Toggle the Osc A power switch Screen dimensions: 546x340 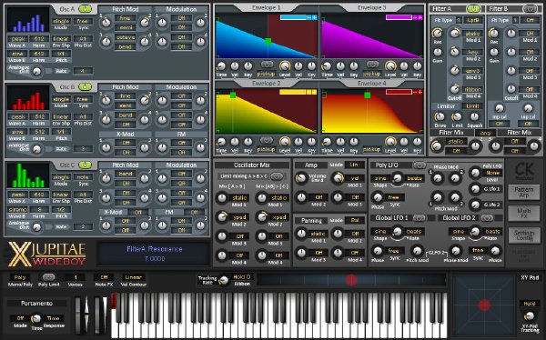[x=85, y=9]
